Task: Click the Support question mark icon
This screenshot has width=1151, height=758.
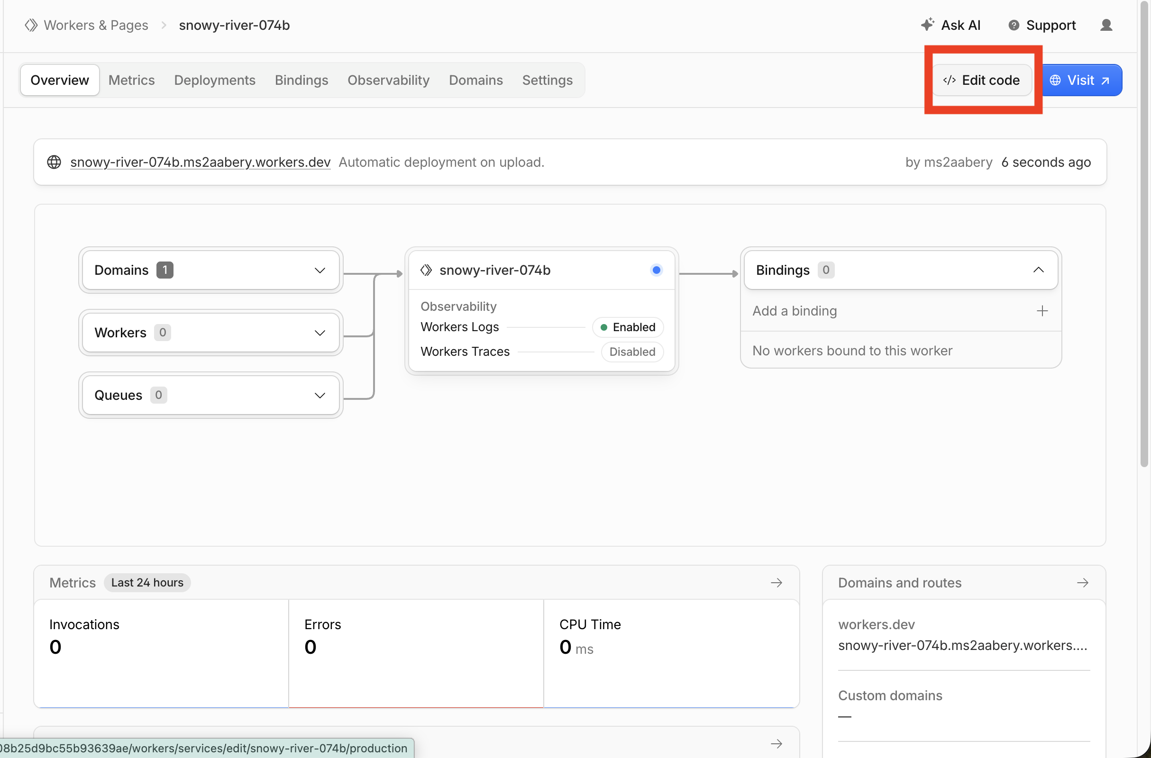Action: coord(1014,25)
